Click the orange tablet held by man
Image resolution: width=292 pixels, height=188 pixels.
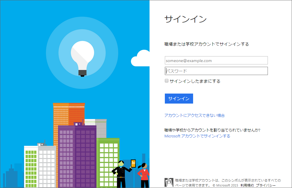(x=133, y=164)
